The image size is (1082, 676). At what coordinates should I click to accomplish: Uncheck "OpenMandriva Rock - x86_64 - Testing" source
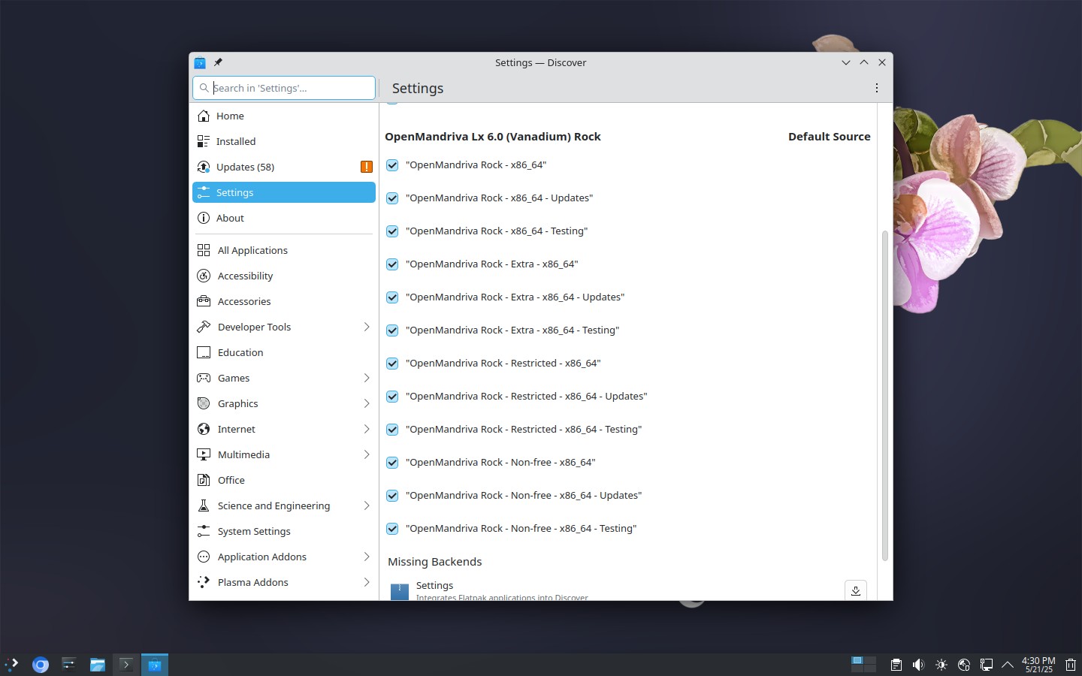tap(392, 231)
